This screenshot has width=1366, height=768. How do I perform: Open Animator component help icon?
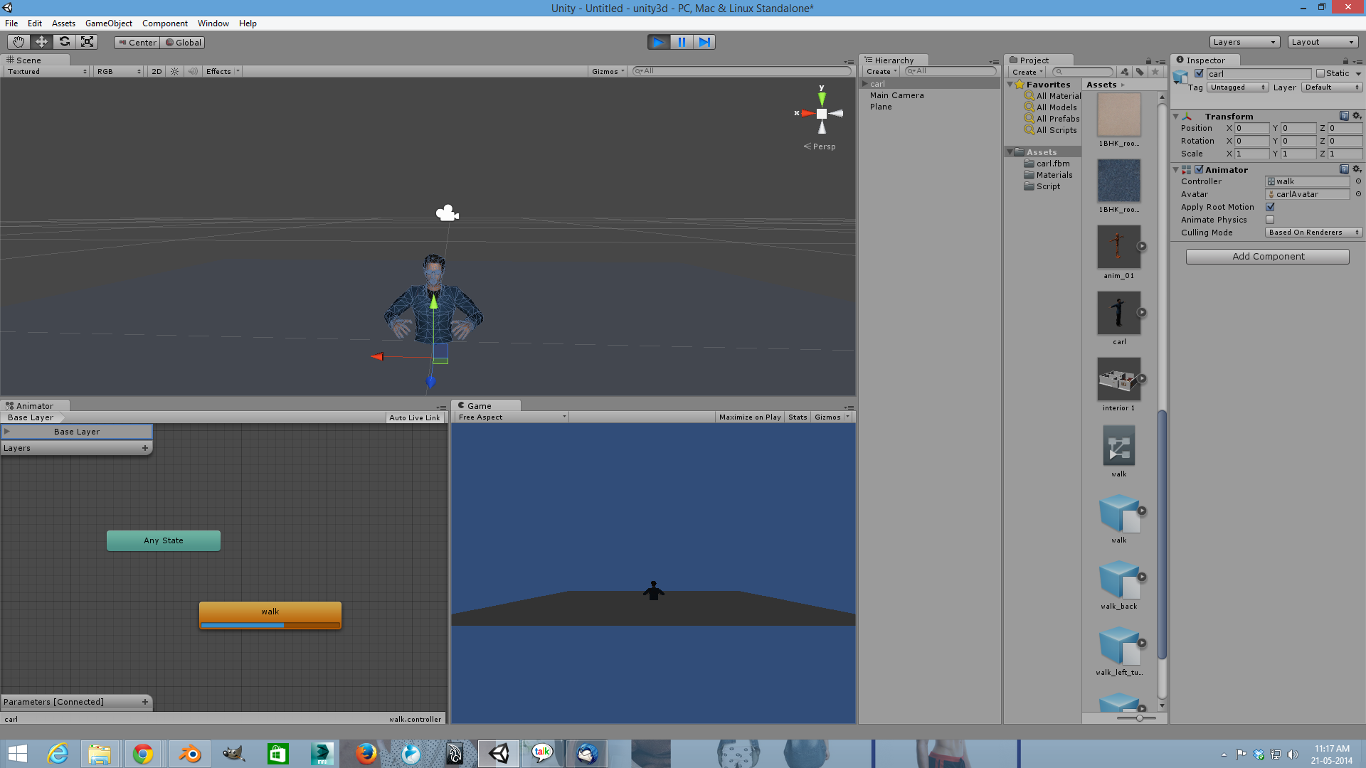(x=1344, y=169)
